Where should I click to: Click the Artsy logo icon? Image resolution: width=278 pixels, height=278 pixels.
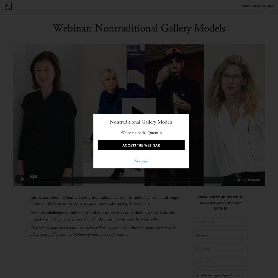8,6
